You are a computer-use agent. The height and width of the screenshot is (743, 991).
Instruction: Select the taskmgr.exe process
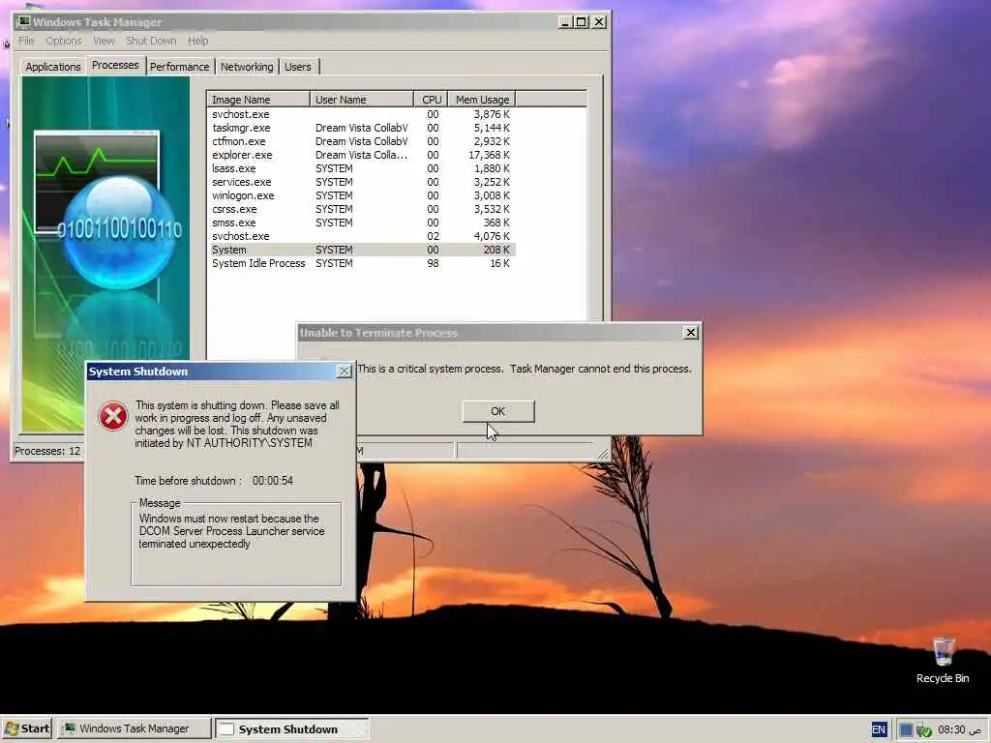click(x=362, y=128)
